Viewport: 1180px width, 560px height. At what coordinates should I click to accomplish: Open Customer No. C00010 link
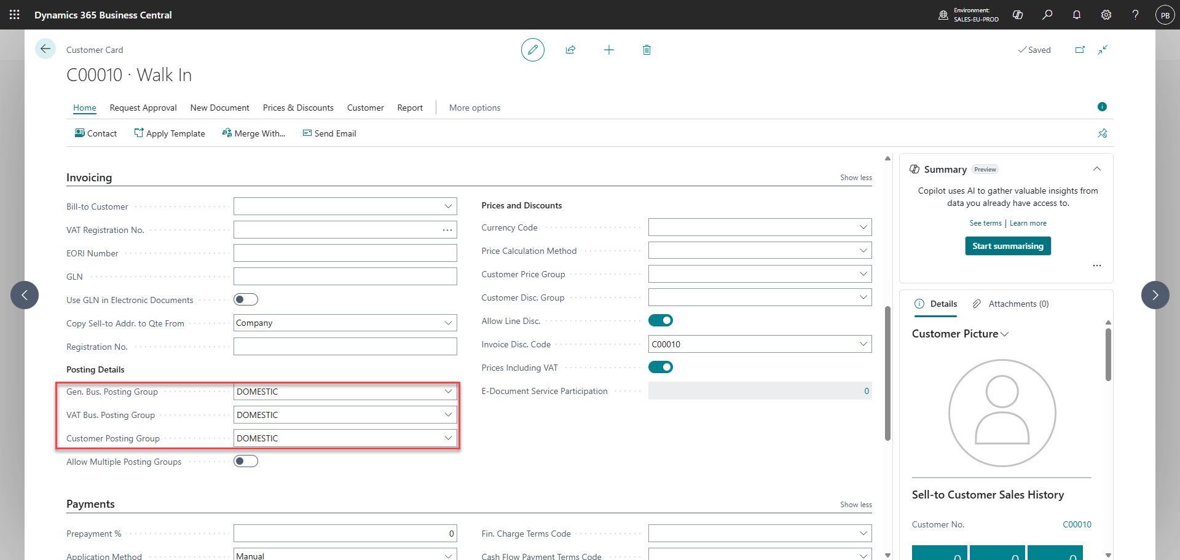(x=1077, y=524)
